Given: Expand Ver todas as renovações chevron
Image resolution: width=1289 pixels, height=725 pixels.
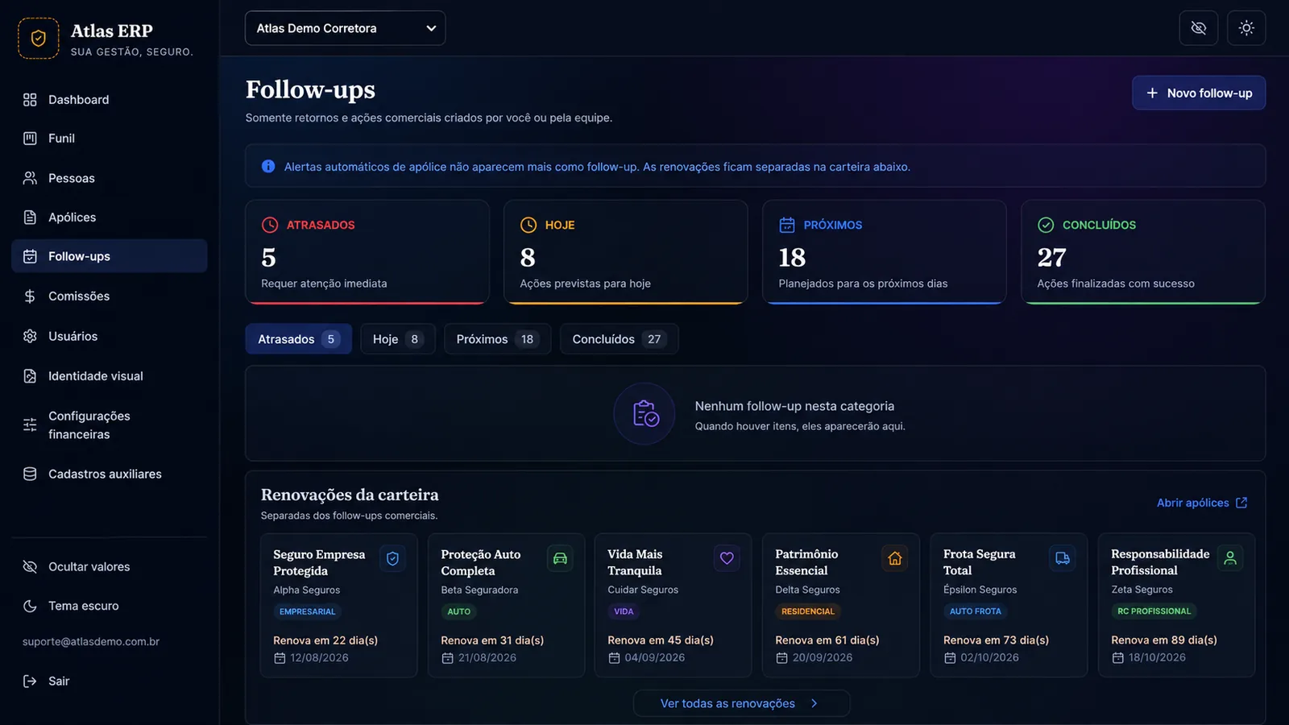Looking at the screenshot, I should coord(814,703).
